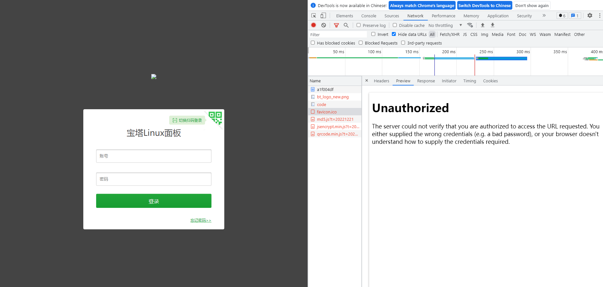
Task: Open network conditions wifi icon
Action: [470, 25]
